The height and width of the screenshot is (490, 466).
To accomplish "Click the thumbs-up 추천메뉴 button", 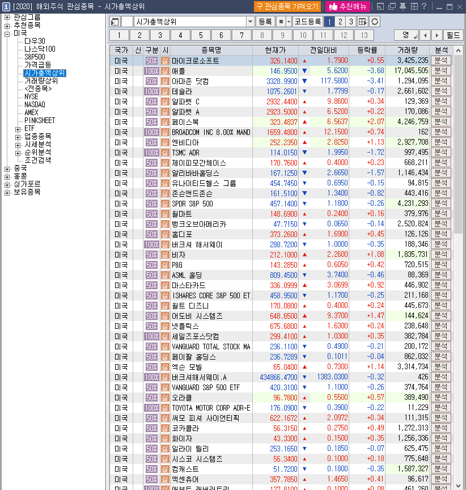I will 348,6.
